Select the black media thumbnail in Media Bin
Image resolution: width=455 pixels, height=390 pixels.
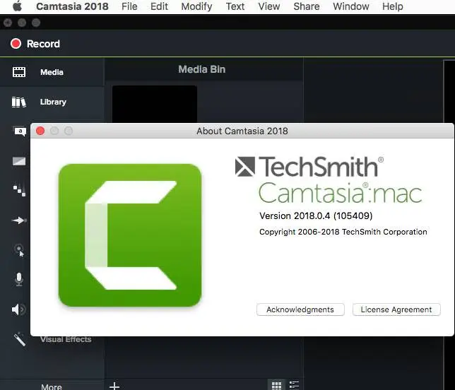[155, 104]
